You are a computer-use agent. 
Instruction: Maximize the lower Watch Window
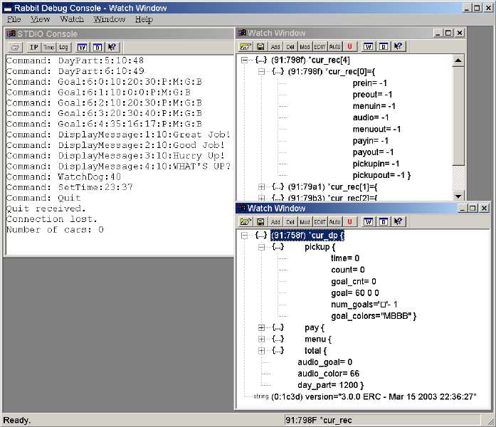(x=473, y=208)
